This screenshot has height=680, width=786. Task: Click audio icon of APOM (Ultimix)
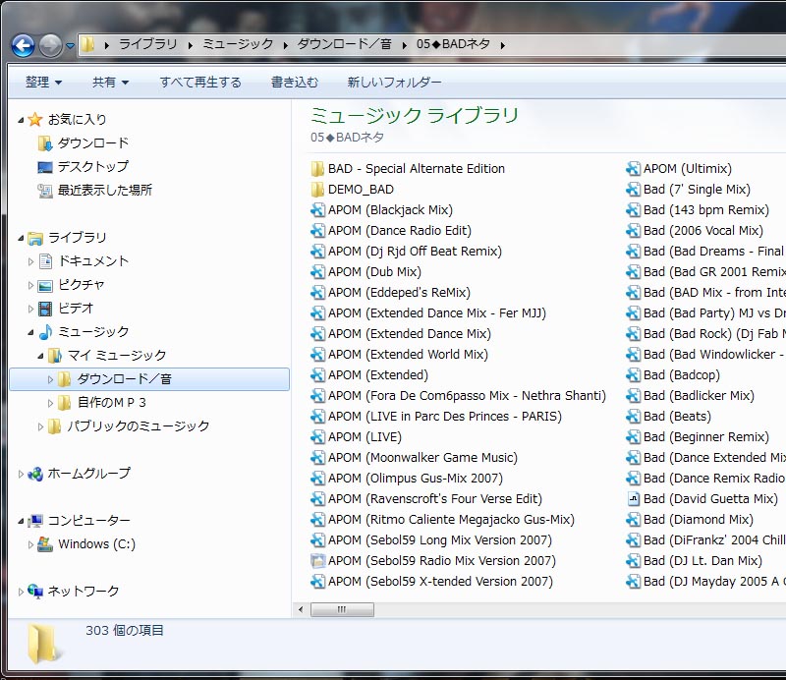633,169
